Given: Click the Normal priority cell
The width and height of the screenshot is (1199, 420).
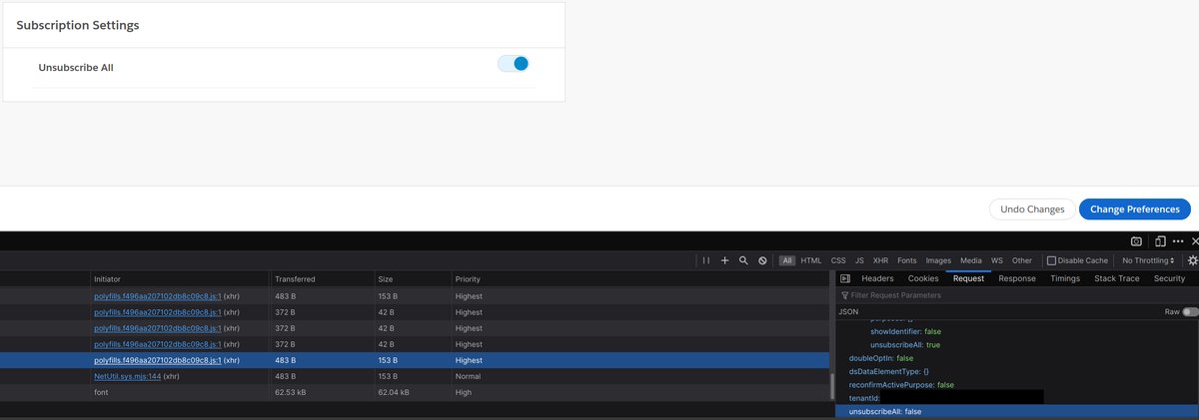Looking at the screenshot, I should coord(469,376).
